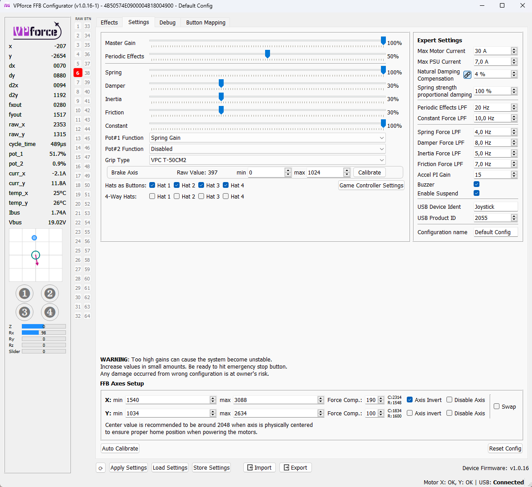Store Settings to device memory
The height and width of the screenshot is (487, 532).
coord(211,468)
